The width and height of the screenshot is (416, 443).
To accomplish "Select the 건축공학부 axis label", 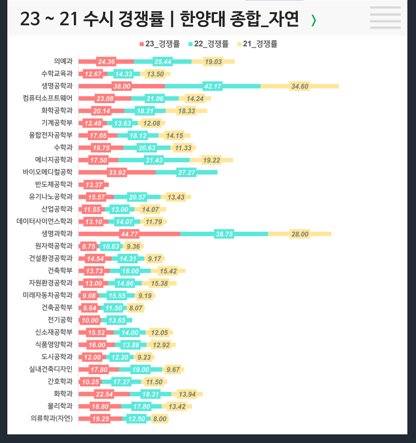I will tap(57, 307).
